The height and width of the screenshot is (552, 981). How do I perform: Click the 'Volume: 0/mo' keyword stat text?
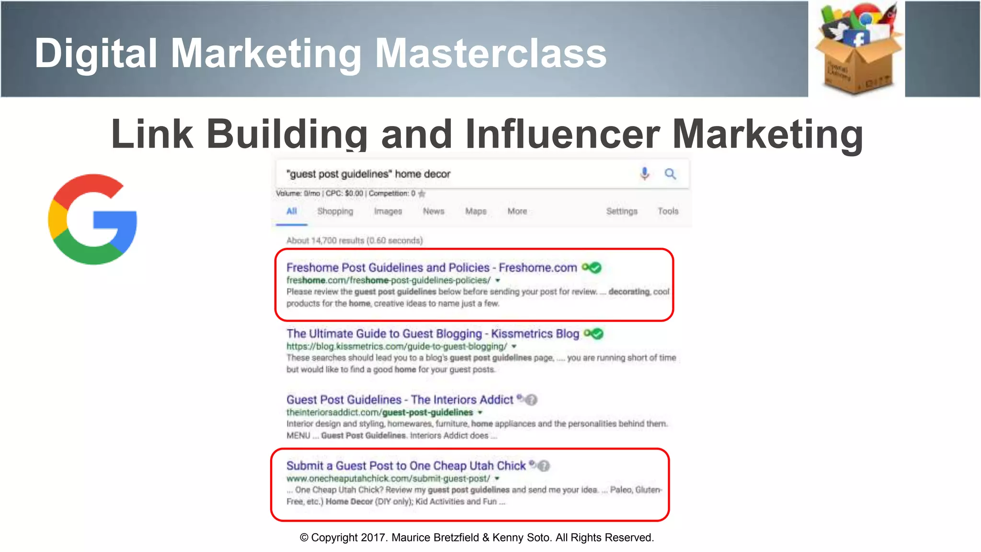click(x=298, y=194)
